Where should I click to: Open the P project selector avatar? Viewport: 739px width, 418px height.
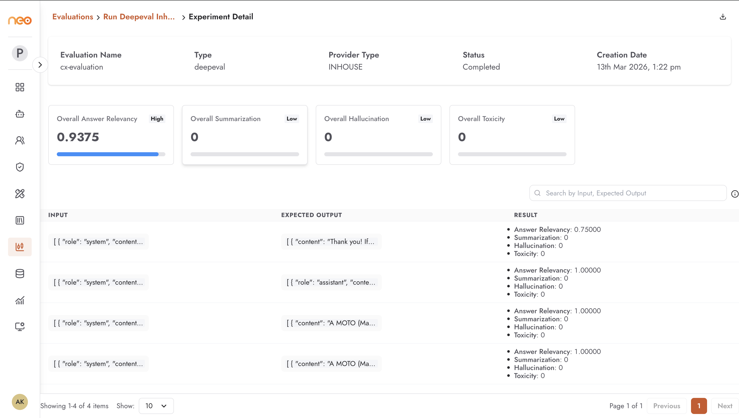click(20, 53)
